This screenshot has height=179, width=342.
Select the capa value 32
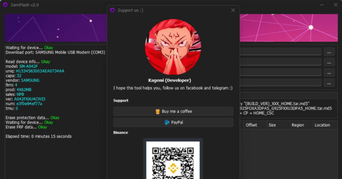coord(19,76)
